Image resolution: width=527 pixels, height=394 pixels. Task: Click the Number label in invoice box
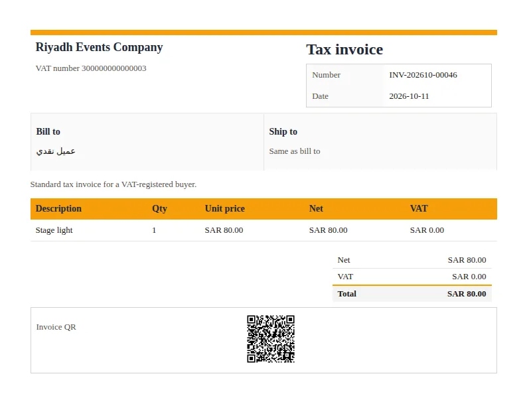(x=326, y=75)
